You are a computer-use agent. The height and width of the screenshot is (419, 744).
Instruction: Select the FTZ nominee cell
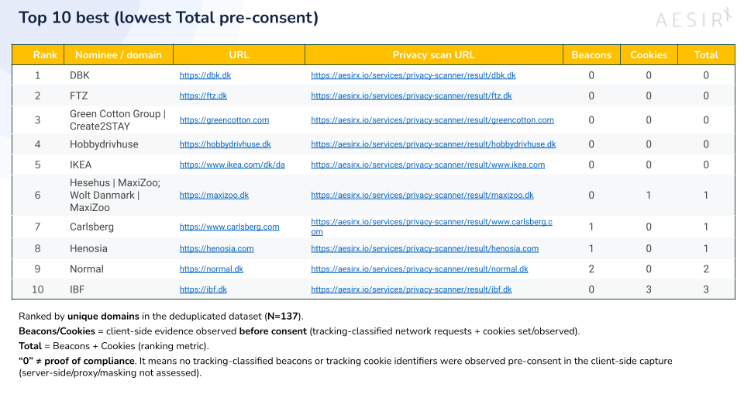point(119,96)
